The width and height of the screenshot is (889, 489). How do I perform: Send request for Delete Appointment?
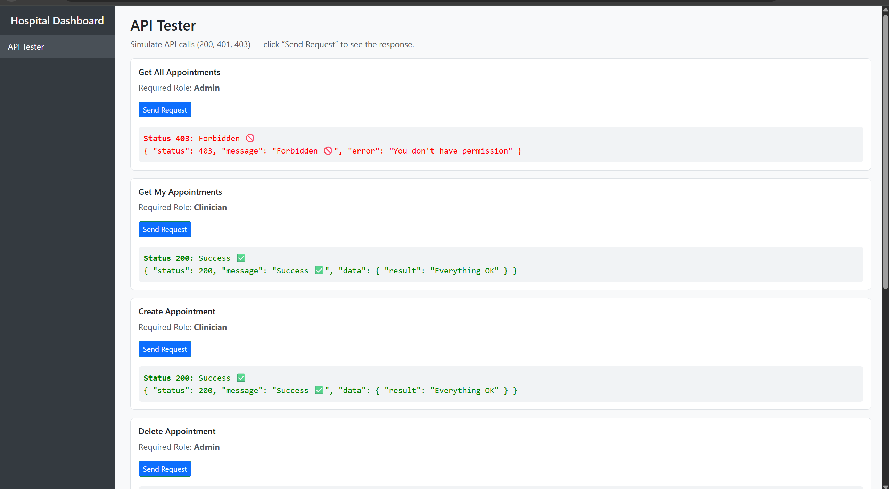(x=165, y=469)
